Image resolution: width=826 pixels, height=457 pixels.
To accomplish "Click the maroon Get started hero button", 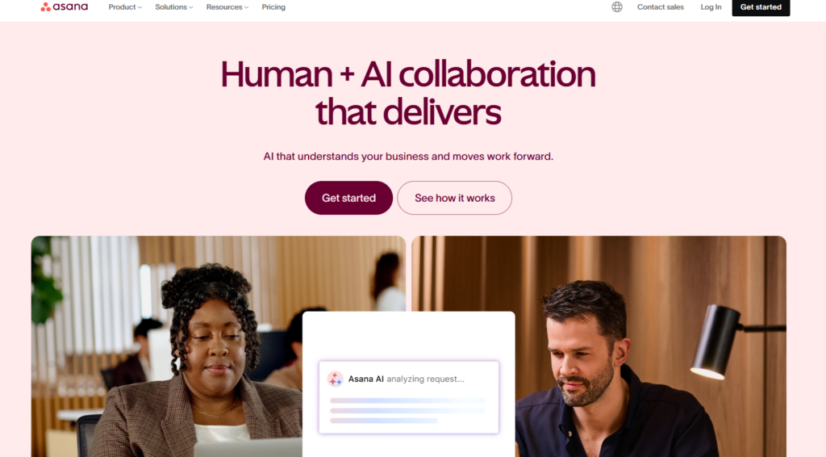I will coord(348,198).
